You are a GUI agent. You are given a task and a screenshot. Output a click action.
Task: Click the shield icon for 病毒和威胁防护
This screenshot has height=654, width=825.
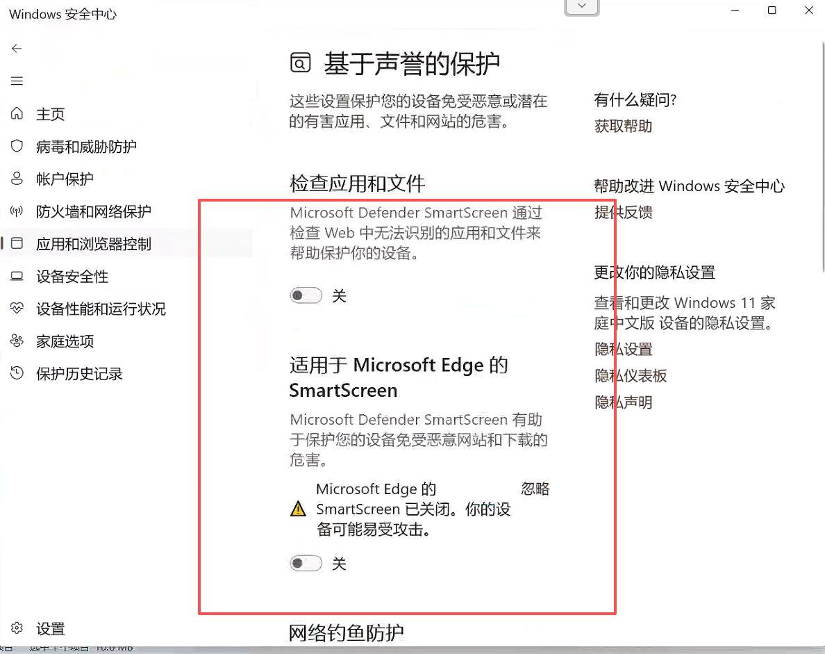click(x=17, y=146)
